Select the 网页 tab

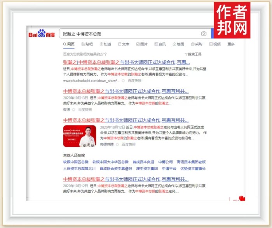[69, 44]
